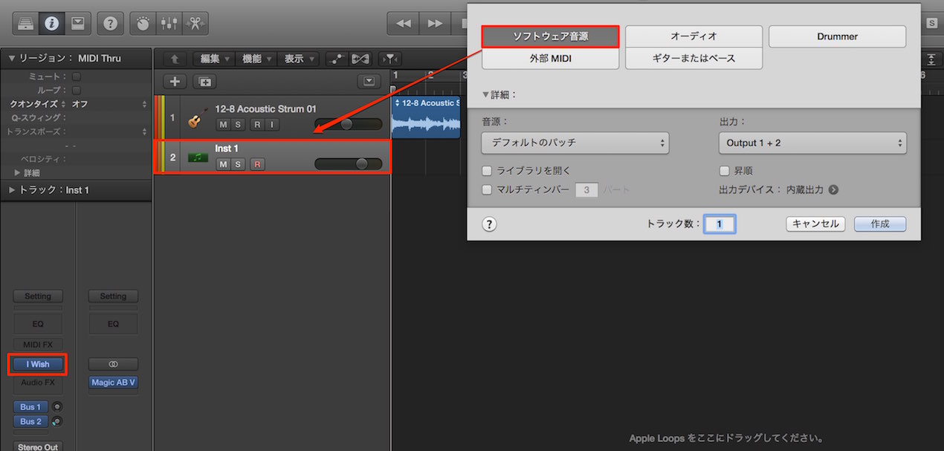Click the Stereo Out output slot
The height and width of the screenshot is (451, 944).
click(x=38, y=447)
